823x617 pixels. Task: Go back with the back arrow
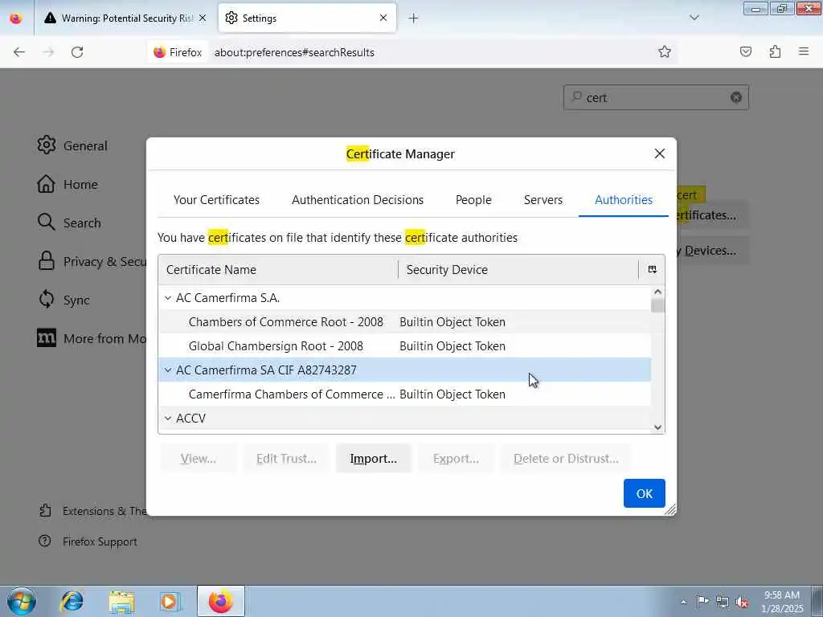pos(19,52)
